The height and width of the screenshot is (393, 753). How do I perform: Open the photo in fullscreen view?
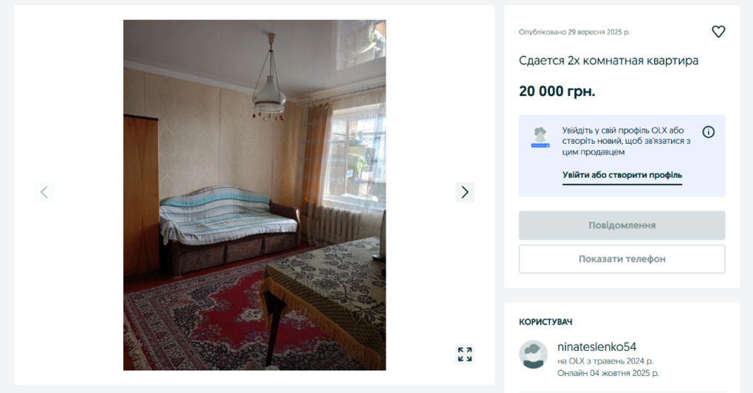(464, 354)
